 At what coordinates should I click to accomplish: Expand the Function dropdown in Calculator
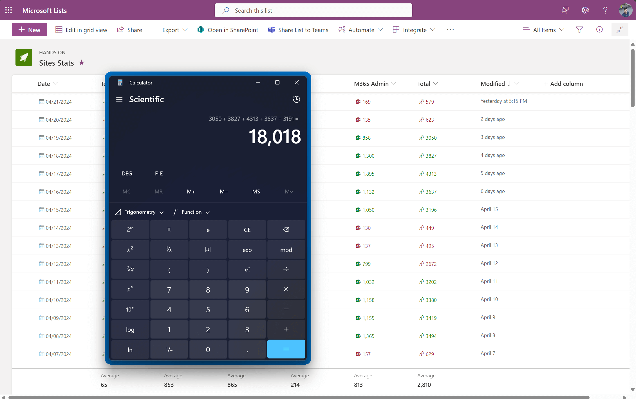pos(191,212)
